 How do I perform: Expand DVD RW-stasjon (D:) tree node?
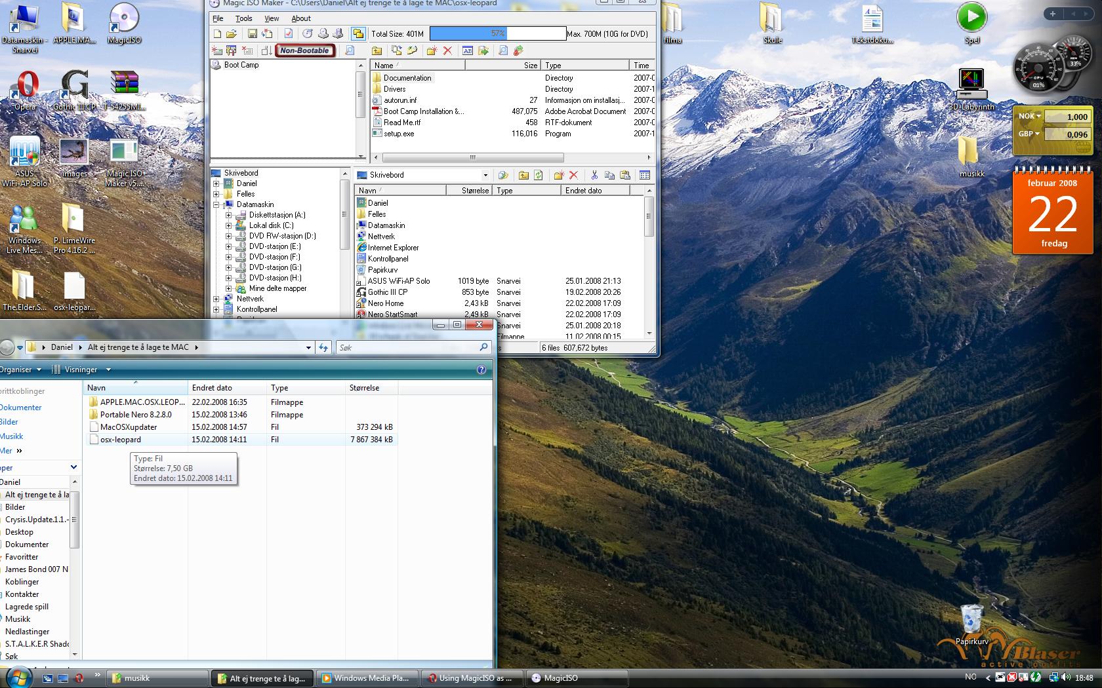click(229, 236)
